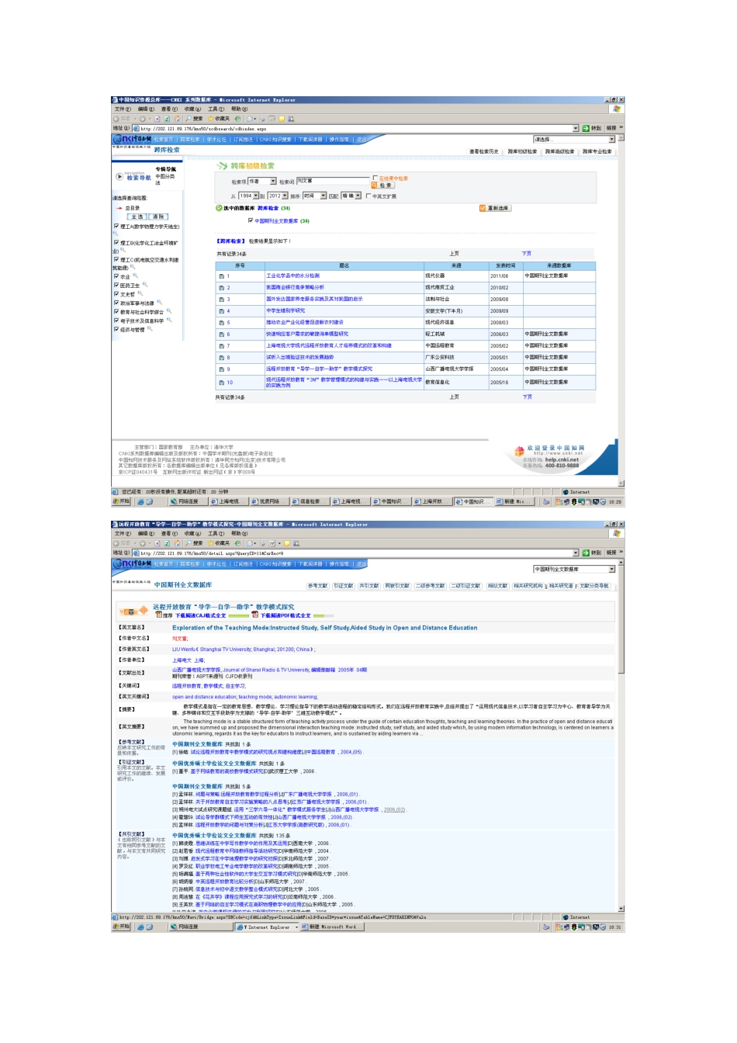Screen dimensions: 737x1043
Task: Click 检索导航 play arrow icon
Action: click(119, 177)
